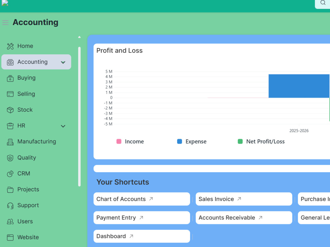
Task: Open the Payment Entry shortcut
Action: [x=142, y=218]
